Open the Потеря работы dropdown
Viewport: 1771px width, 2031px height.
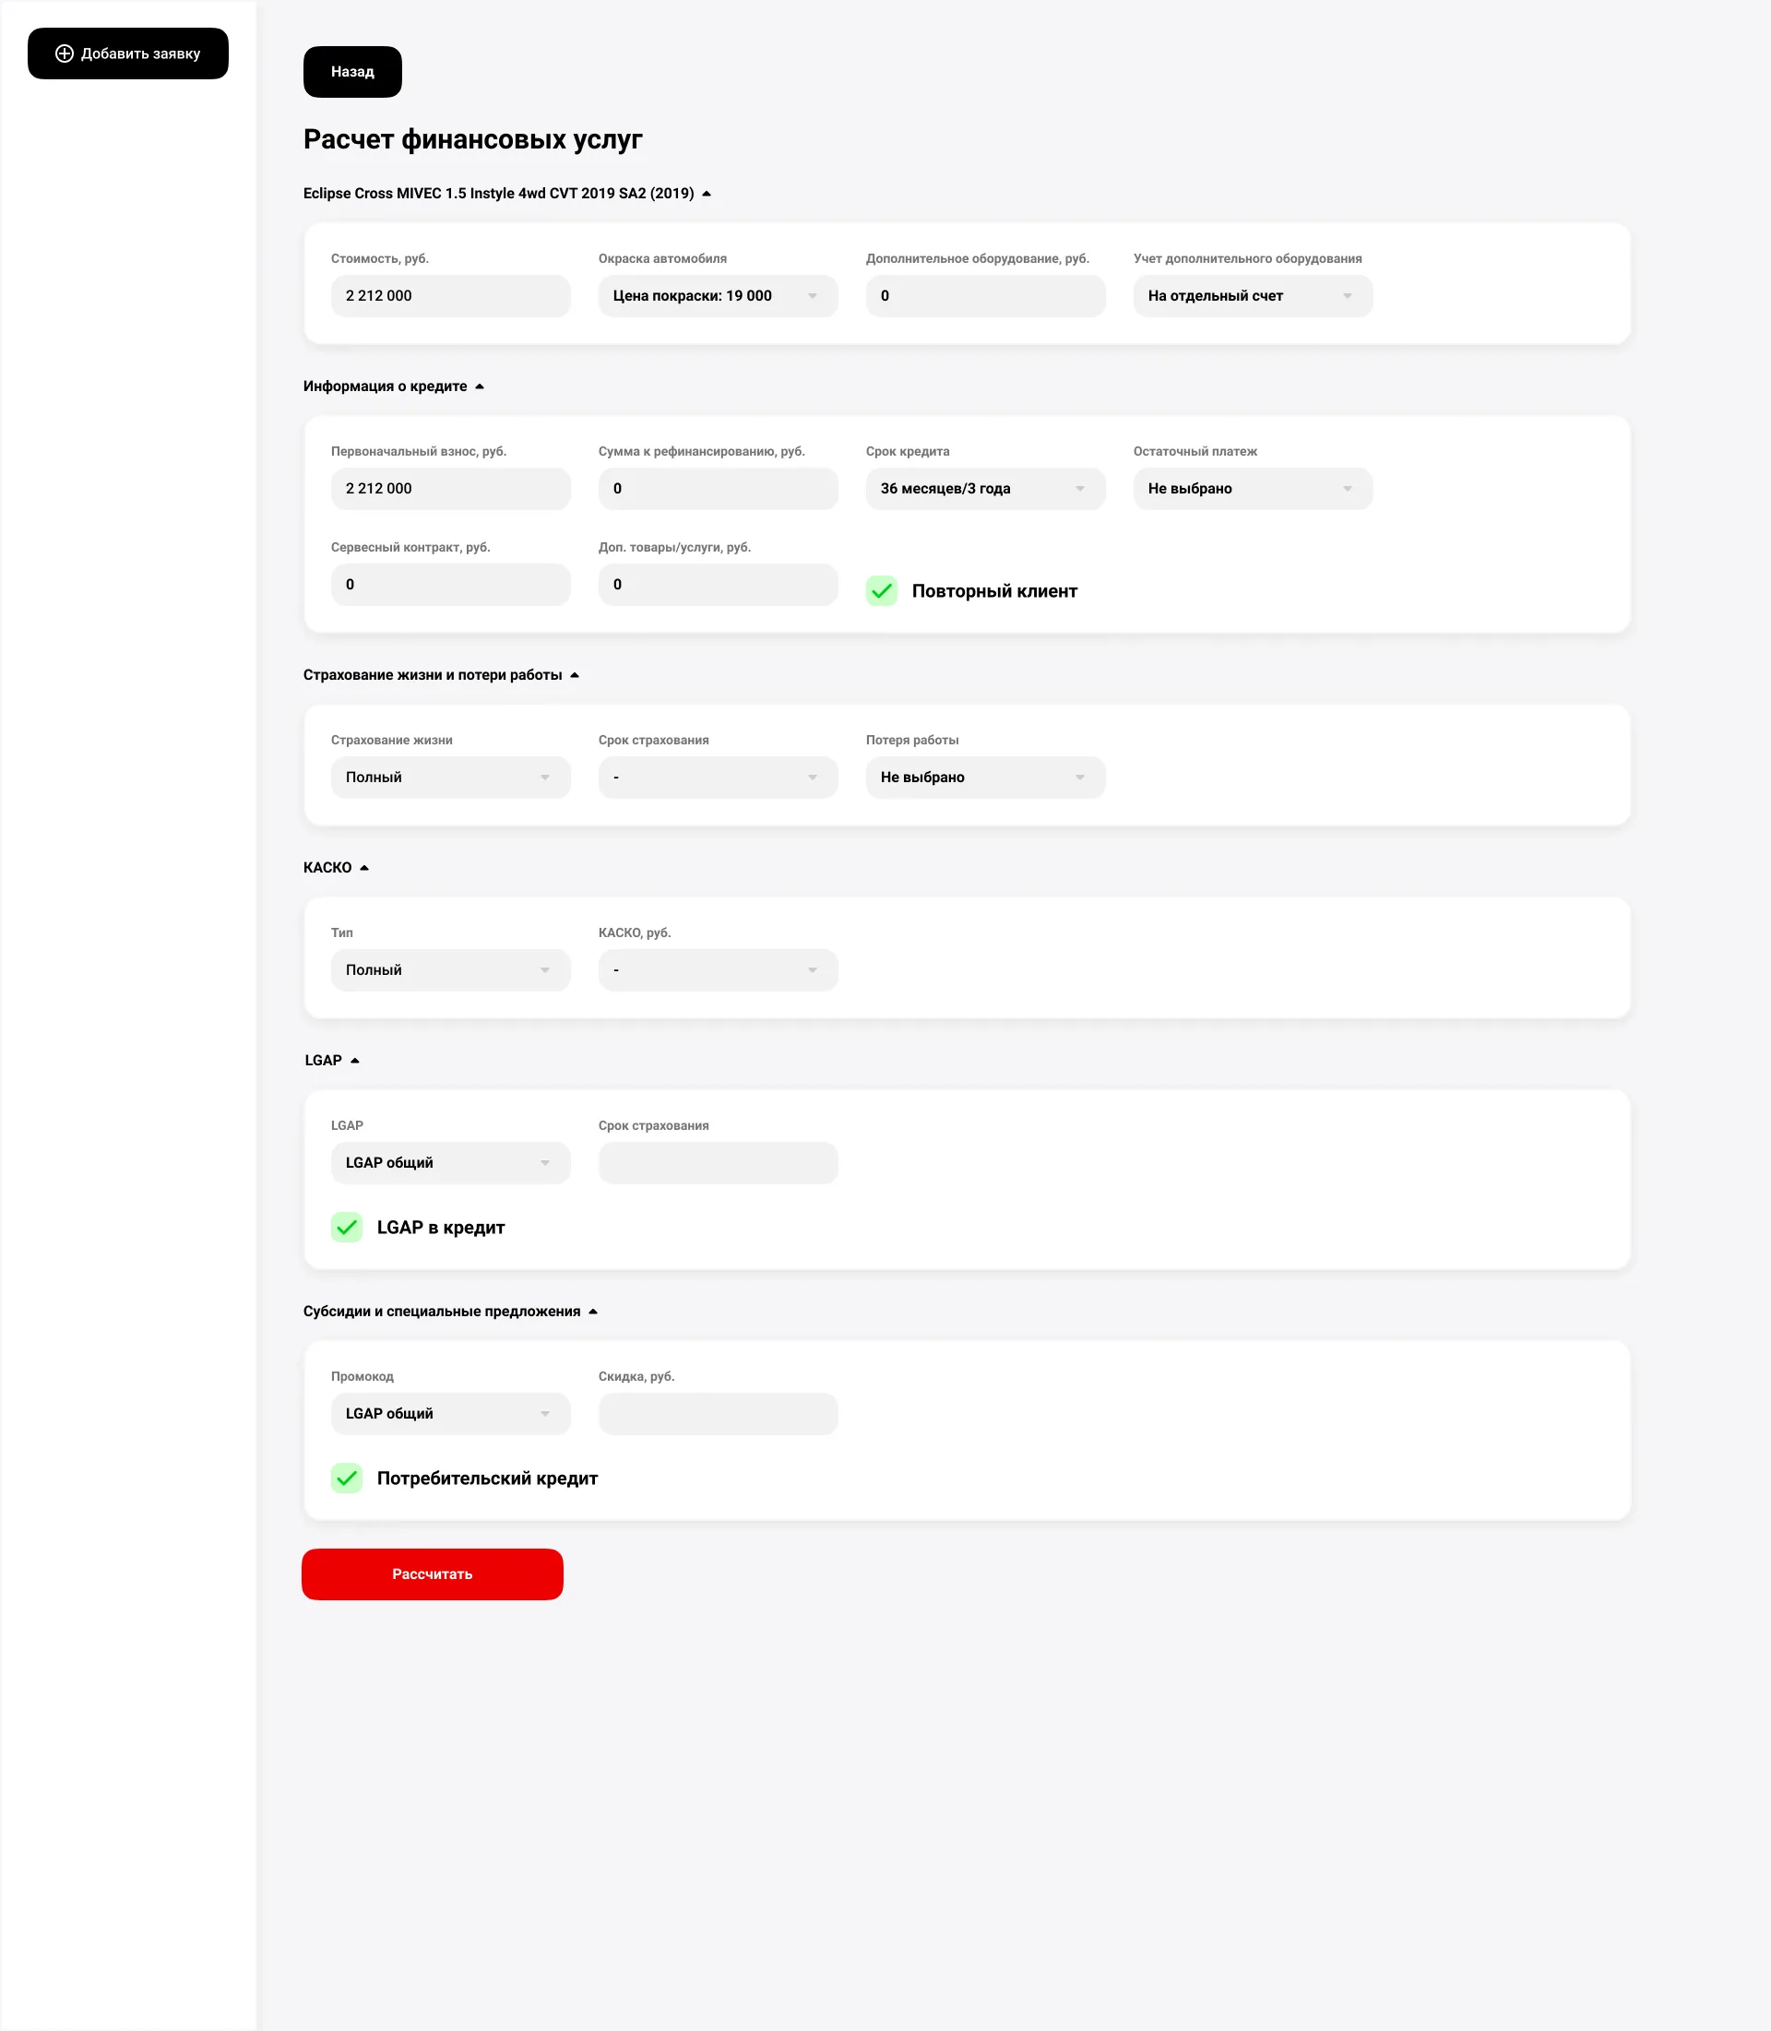985,778
